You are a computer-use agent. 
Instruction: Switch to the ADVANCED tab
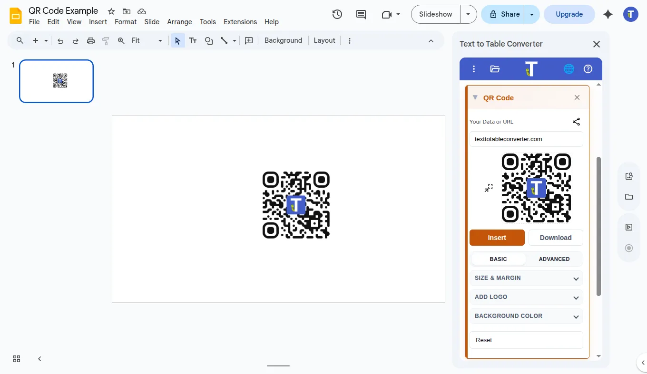[x=554, y=259]
